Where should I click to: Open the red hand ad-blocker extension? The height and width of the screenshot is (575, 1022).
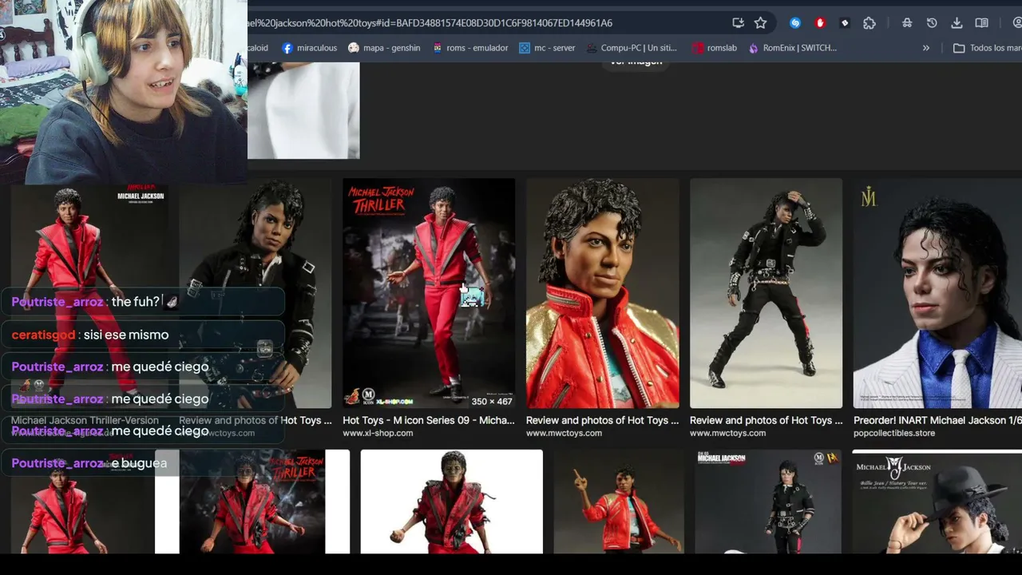[820, 23]
